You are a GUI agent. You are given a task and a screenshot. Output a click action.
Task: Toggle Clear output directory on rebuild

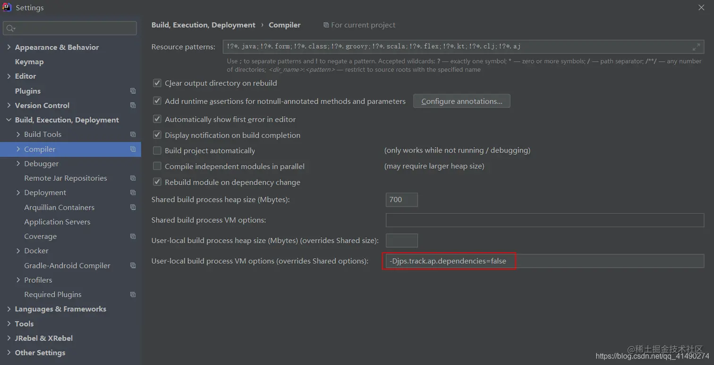click(157, 83)
